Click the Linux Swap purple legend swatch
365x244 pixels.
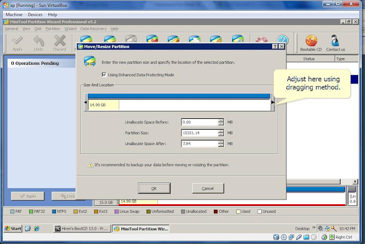click(116, 212)
